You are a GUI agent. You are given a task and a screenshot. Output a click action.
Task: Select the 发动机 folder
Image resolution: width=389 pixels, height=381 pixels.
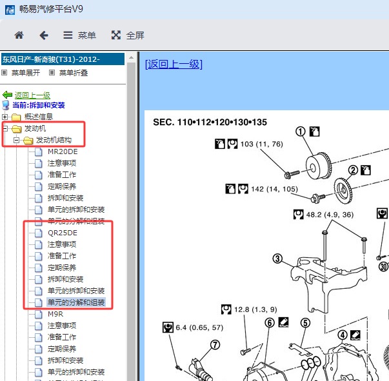click(35, 128)
